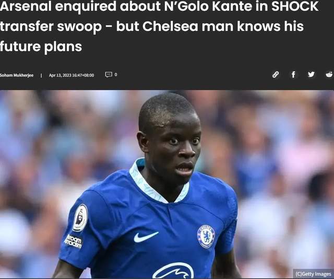Share the article on Facebook
Image resolution: width=334 pixels, height=279 pixels.
(x=293, y=74)
